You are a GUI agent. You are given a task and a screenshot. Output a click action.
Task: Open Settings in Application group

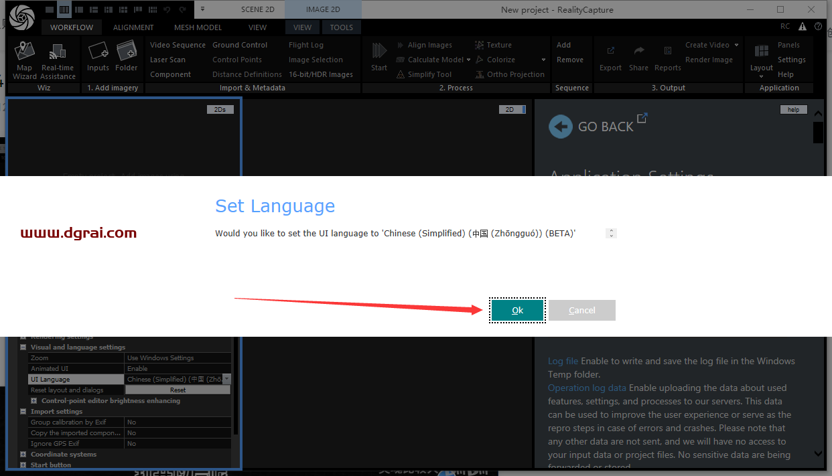click(x=791, y=60)
